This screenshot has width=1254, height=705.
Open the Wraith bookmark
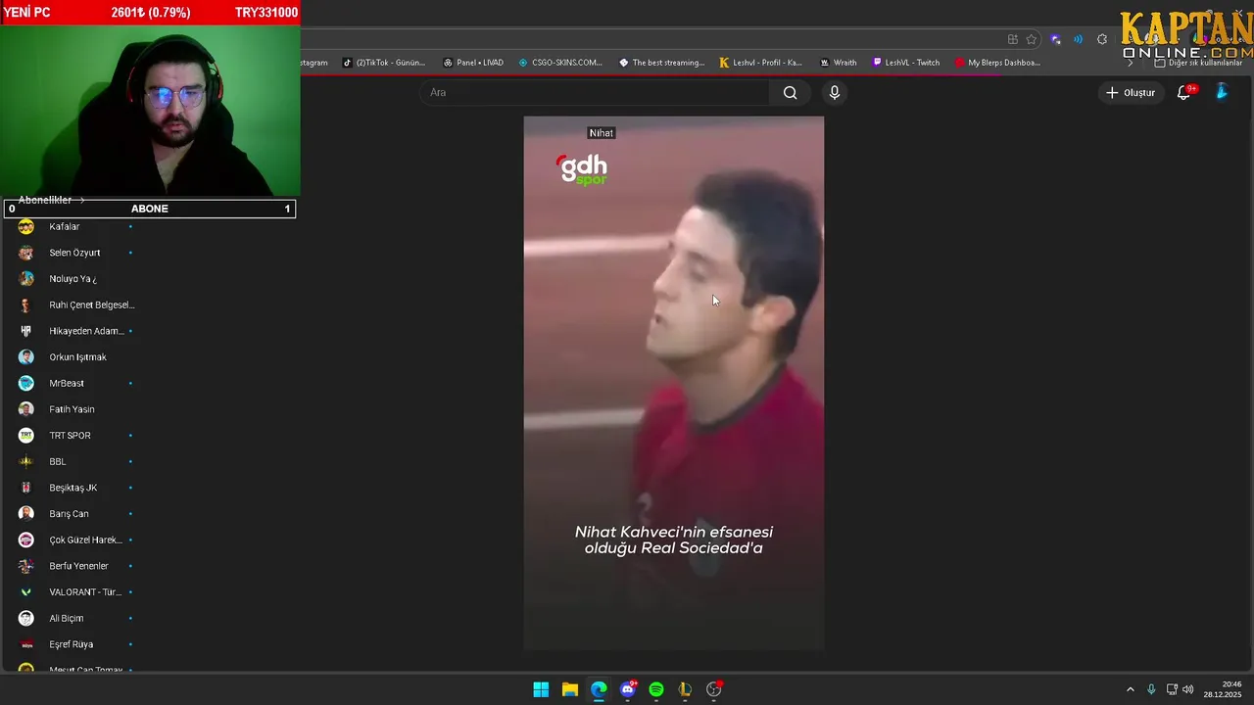click(x=839, y=63)
